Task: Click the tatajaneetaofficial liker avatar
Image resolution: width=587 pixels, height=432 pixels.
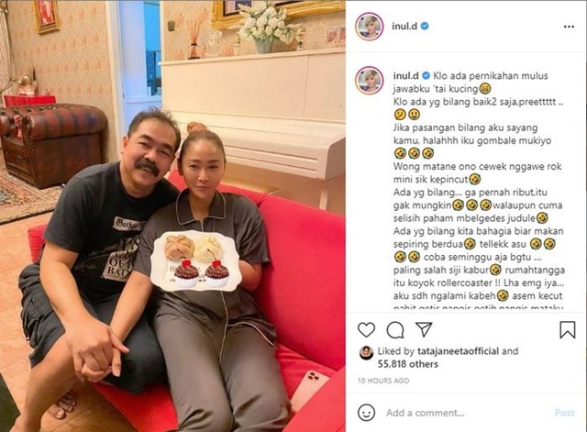Action: pos(366,353)
